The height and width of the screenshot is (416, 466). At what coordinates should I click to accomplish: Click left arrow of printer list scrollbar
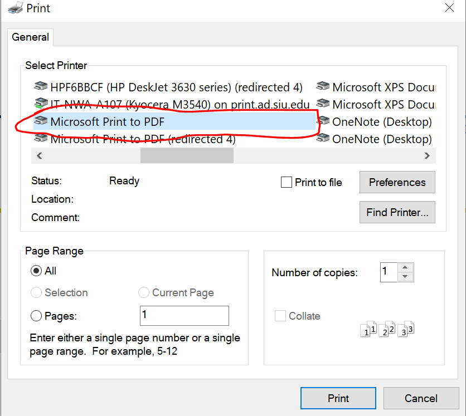coord(39,155)
